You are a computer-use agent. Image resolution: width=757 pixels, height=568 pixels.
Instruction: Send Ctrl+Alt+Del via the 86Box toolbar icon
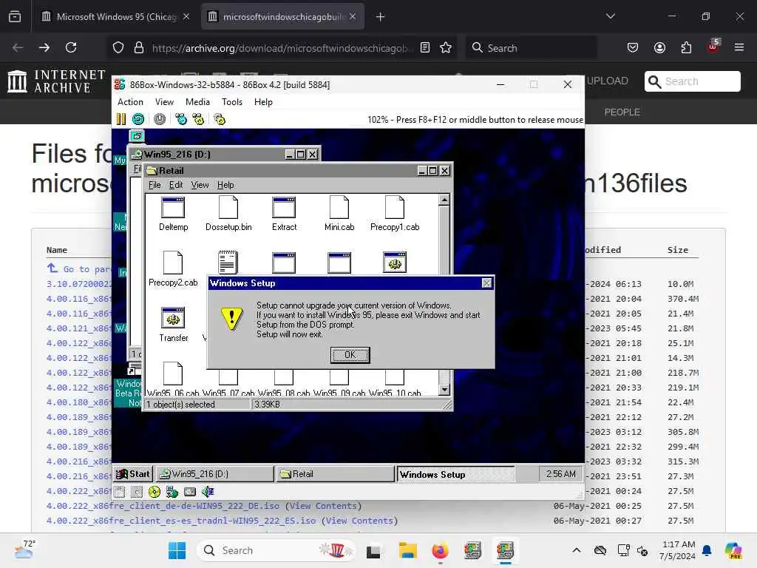181,119
